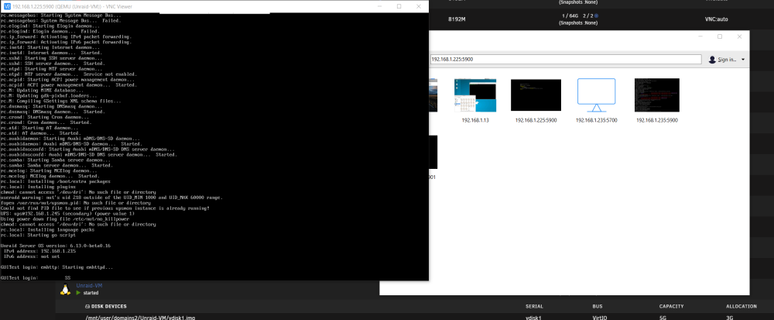This screenshot has height=320, width=774.
Task: Click the user silhouette icon beside Sign in
Action: point(712,59)
